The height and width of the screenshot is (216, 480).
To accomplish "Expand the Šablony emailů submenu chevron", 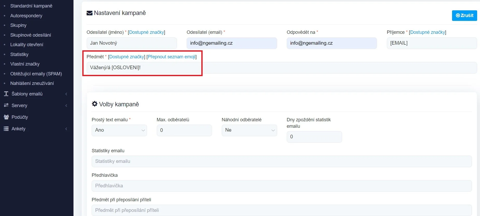I will [66, 94].
